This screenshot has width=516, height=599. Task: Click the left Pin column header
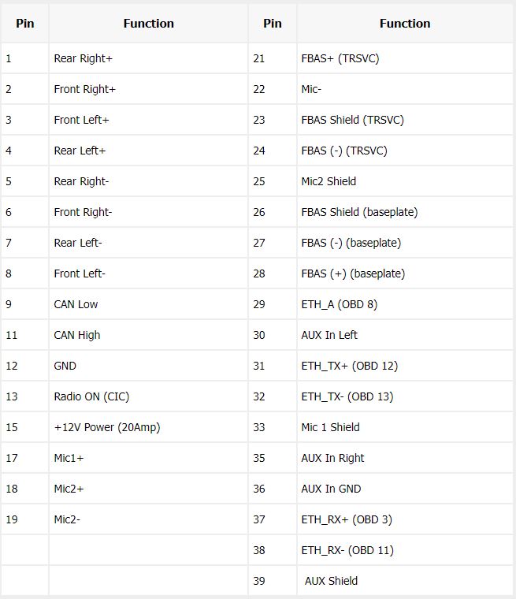coord(25,24)
